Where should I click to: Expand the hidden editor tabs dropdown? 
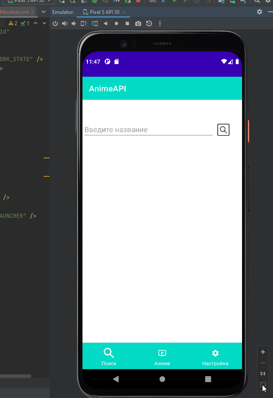pos(44,12)
